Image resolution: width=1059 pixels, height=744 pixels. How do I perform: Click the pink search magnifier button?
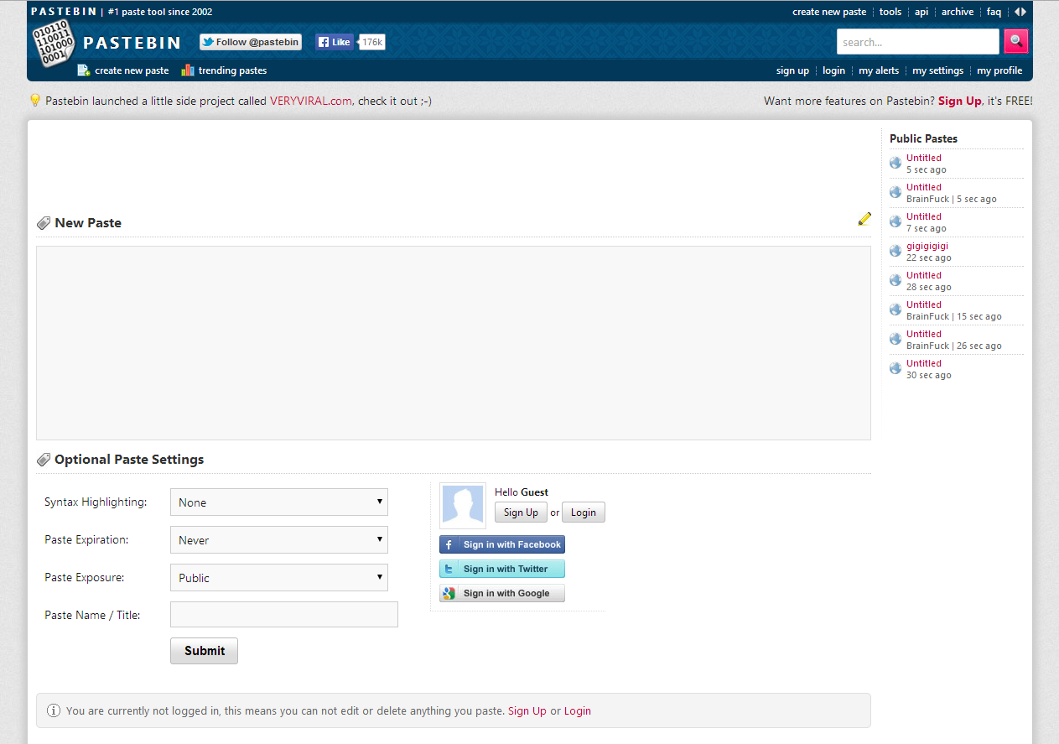click(x=1015, y=41)
